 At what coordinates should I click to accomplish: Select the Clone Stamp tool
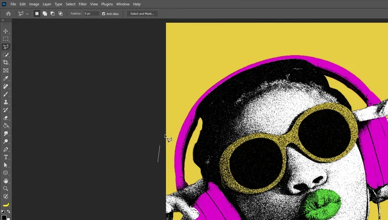[6, 102]
